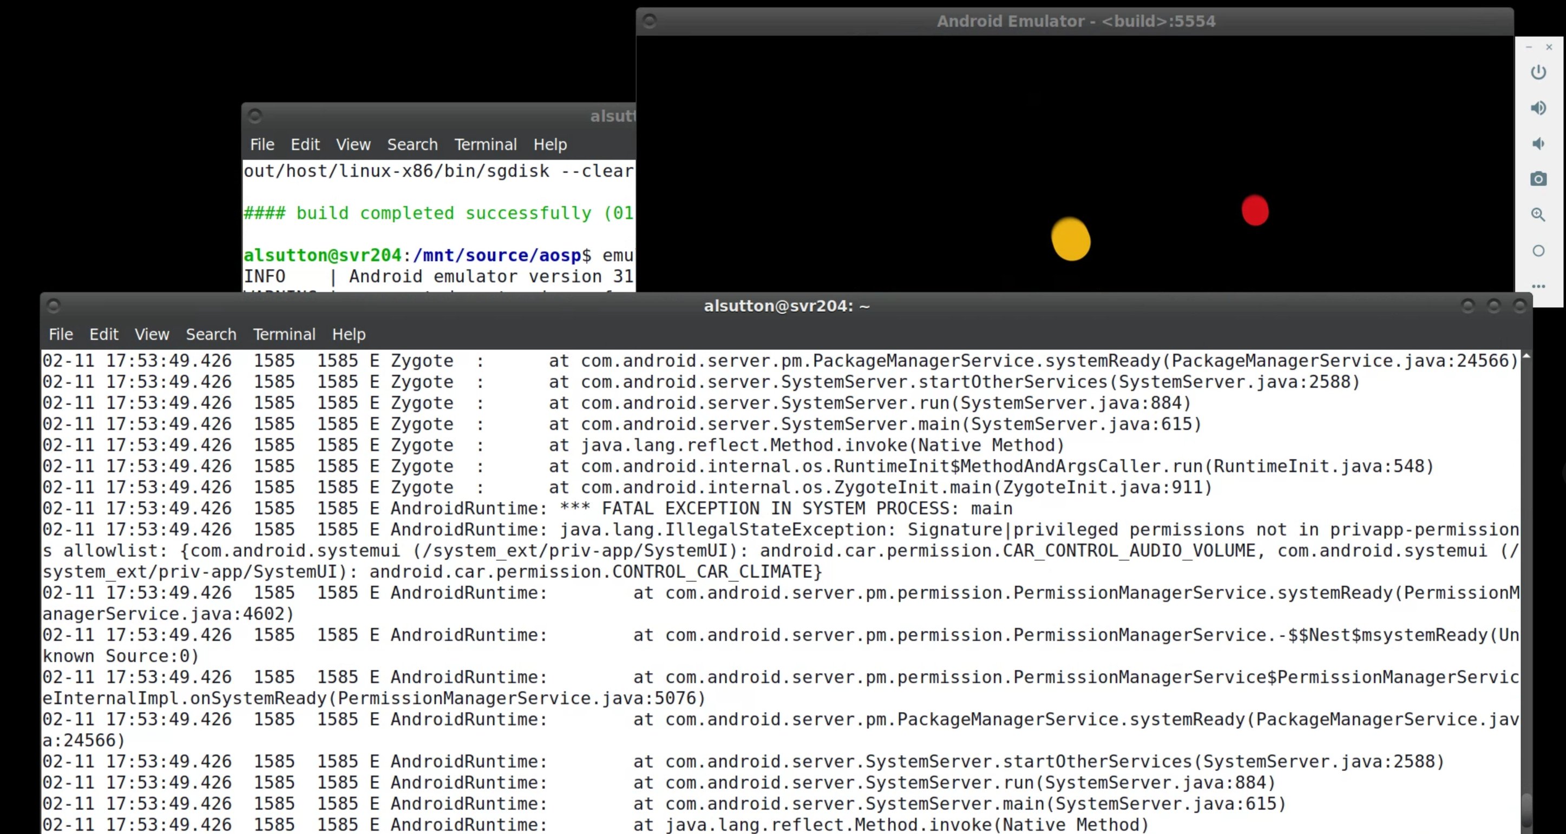This screenshot has width=1566, height=834.
Task: Open Help menu in background terminal
Action: click(x=549, y=144)
